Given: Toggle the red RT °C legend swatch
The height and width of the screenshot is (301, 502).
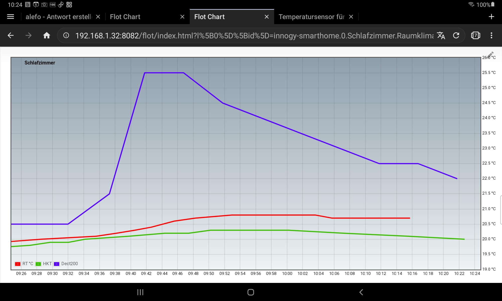Looking at the screenshot, I should click(18, 264).
